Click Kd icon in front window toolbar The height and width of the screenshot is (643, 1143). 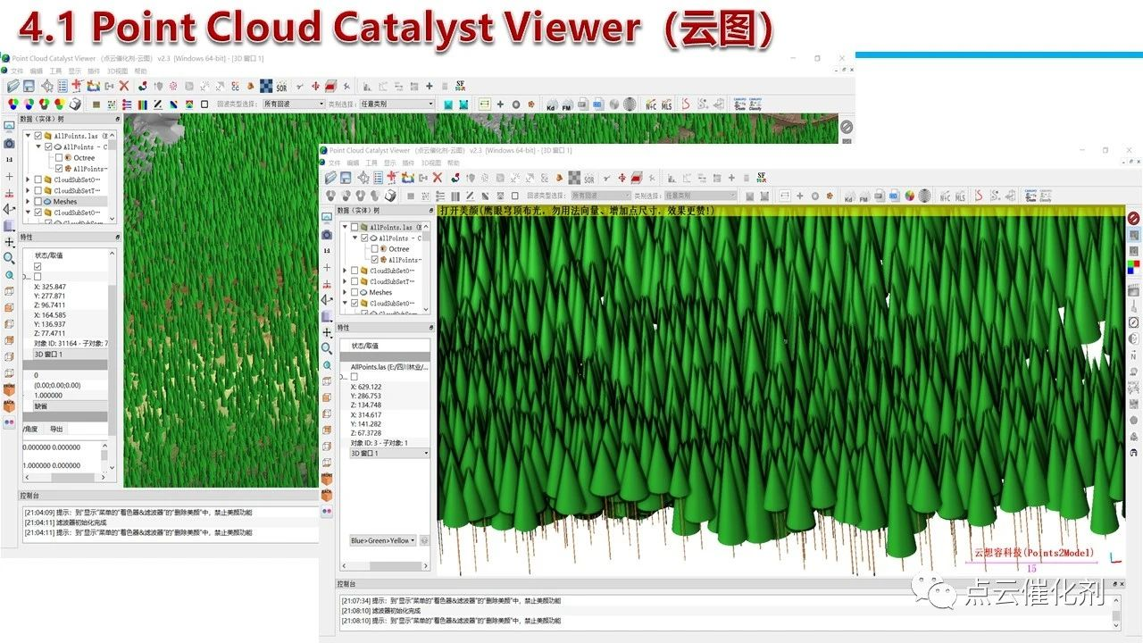pyautogui.click(x=848, y=196)
